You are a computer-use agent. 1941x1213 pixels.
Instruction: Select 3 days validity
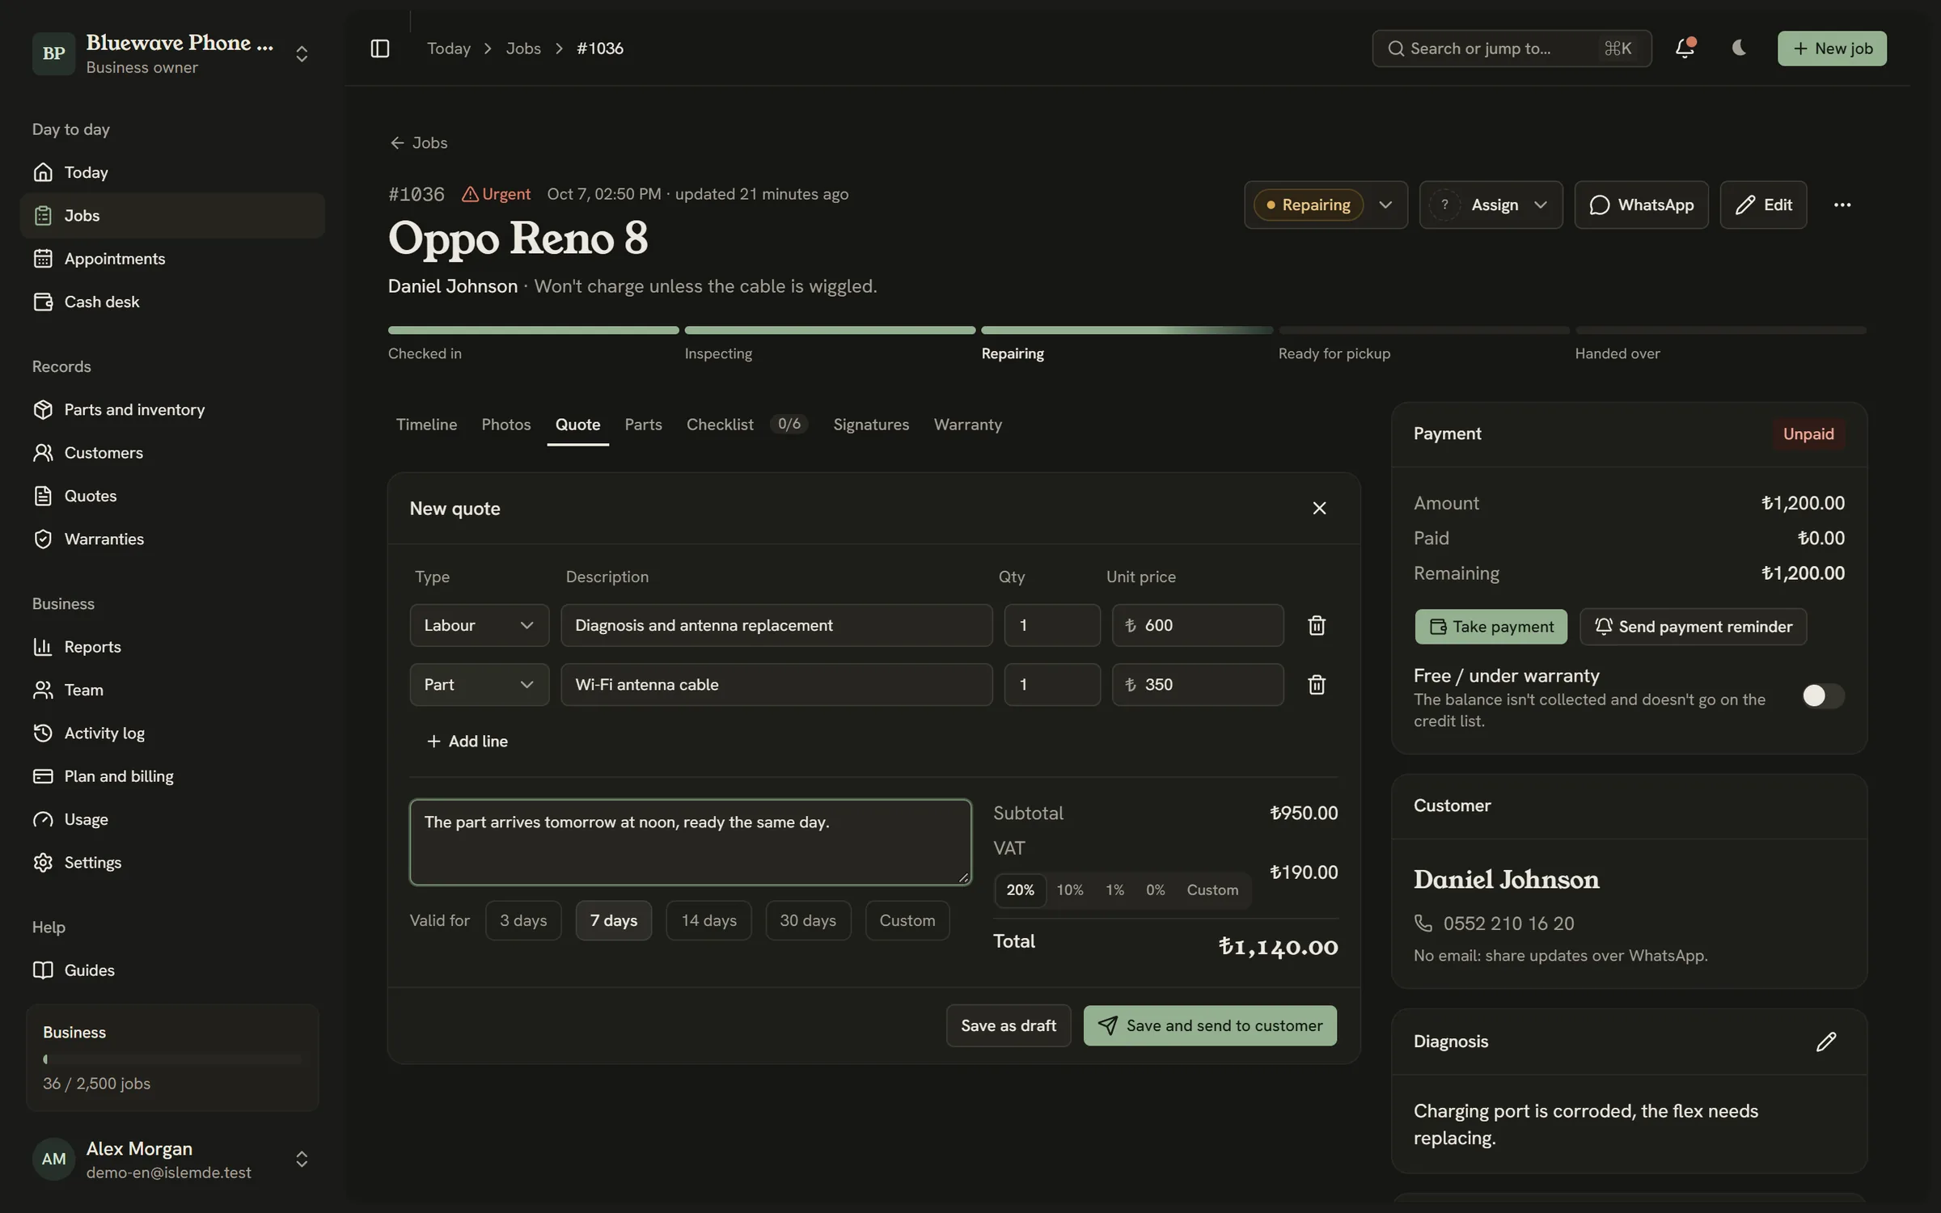pos(523,920)
